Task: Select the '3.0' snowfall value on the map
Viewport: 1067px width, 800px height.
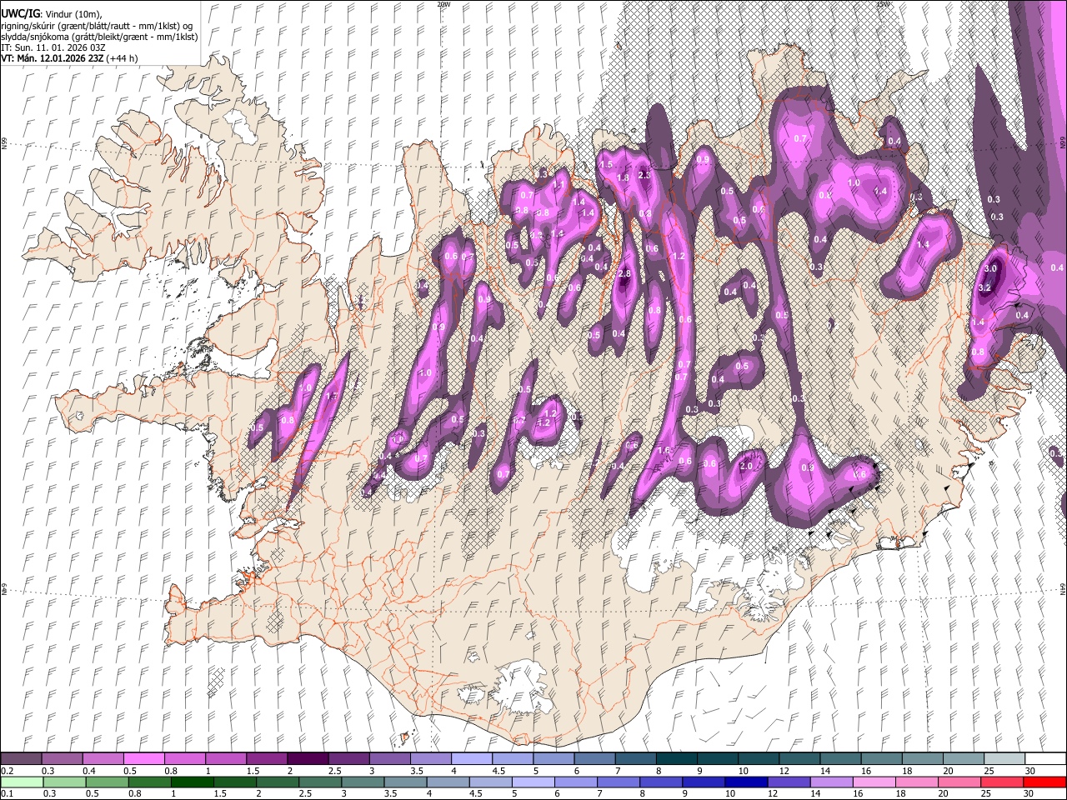Action: [x=991, y=269]
